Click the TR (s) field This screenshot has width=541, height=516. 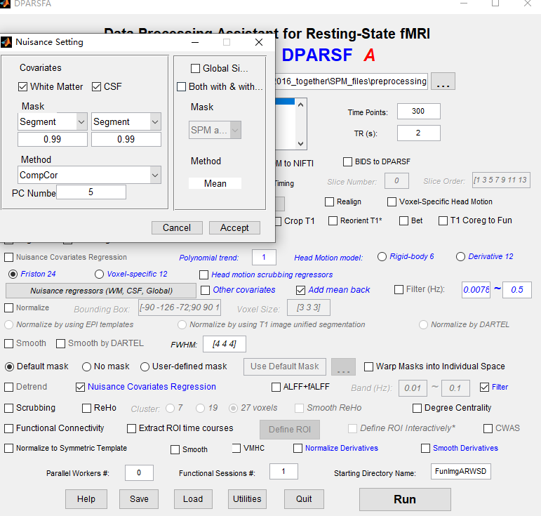point(418,133)
